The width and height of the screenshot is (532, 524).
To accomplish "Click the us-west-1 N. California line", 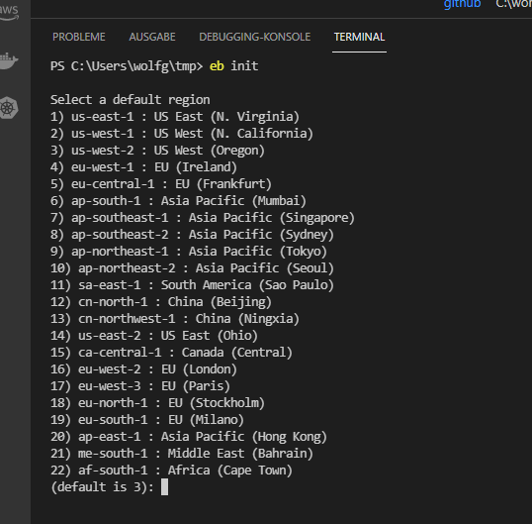I will (x=182, y=134).
